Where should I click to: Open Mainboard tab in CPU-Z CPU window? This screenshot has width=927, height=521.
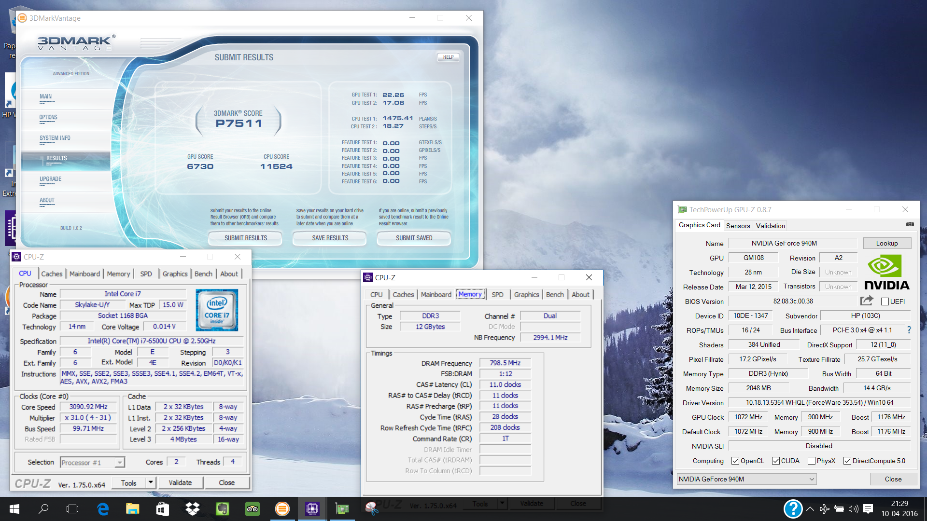tap(84, 274)
